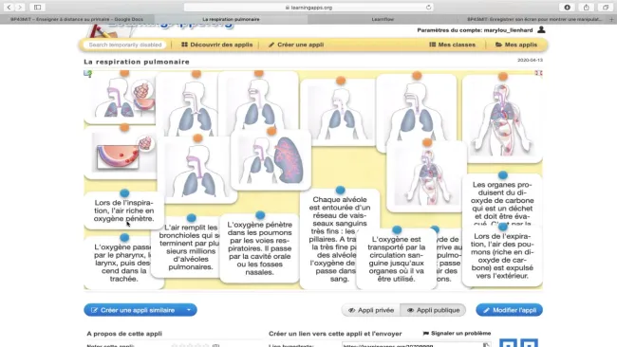617x347 pixels.
Task: Click the rating stars under Noter cette appli
Action: click(x=190, y=345)
